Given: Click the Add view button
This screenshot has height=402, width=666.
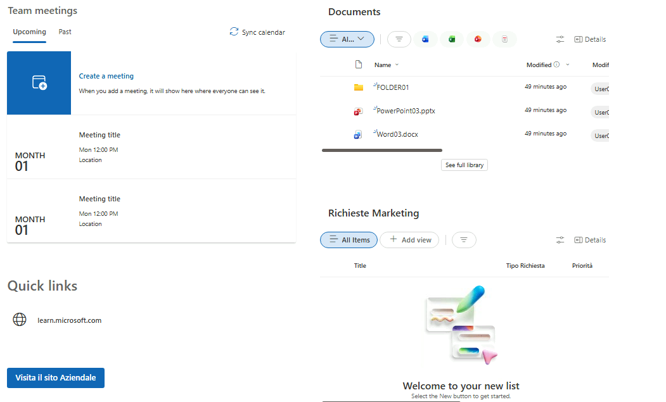Looking at the screenshot, I should tap(410, 241).
